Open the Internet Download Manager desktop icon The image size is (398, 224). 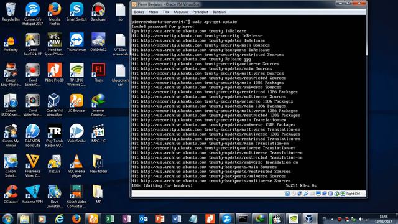click(98, 105)
